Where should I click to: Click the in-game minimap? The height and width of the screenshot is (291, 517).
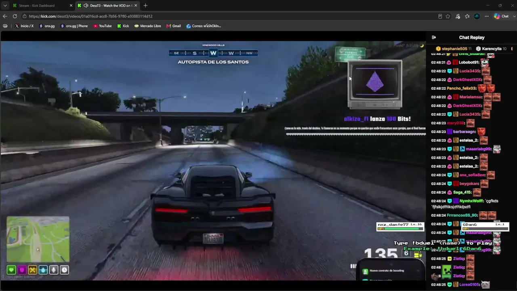coord(38,240)
